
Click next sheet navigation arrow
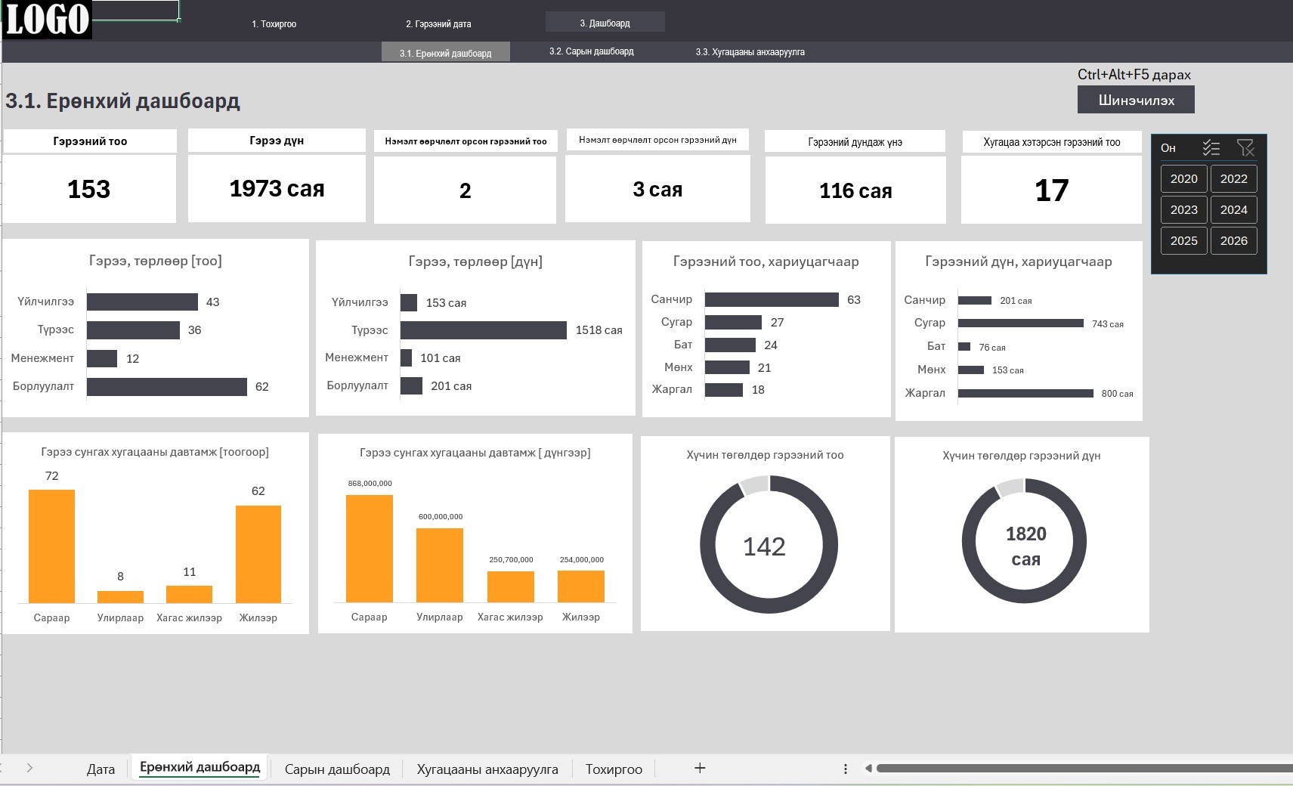click(29, 768)
